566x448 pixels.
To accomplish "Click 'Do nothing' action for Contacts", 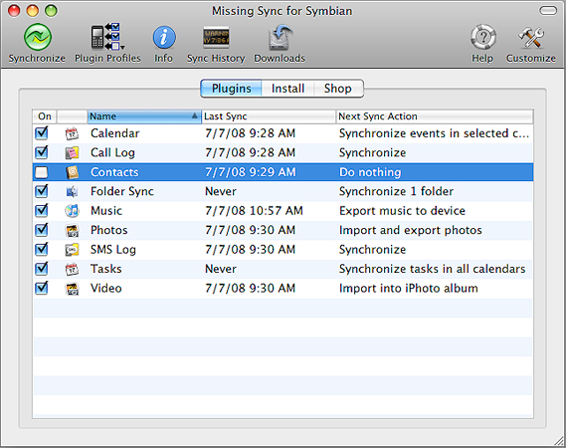I will (370, 172).
